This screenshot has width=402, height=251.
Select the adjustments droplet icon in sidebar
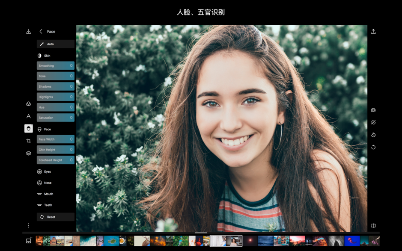[x=28, y=103]
